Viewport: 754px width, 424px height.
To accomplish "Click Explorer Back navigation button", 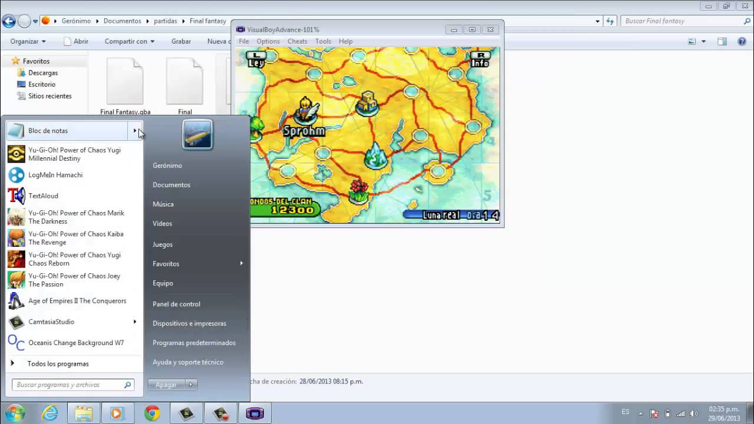I will (x=8, y=21).
